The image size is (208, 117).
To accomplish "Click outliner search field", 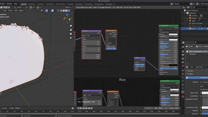I will coord(200,7).
